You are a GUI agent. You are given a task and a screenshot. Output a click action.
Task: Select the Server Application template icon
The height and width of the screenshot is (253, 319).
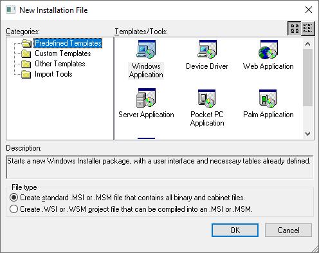pyautogui.click(x=146, y=98)
